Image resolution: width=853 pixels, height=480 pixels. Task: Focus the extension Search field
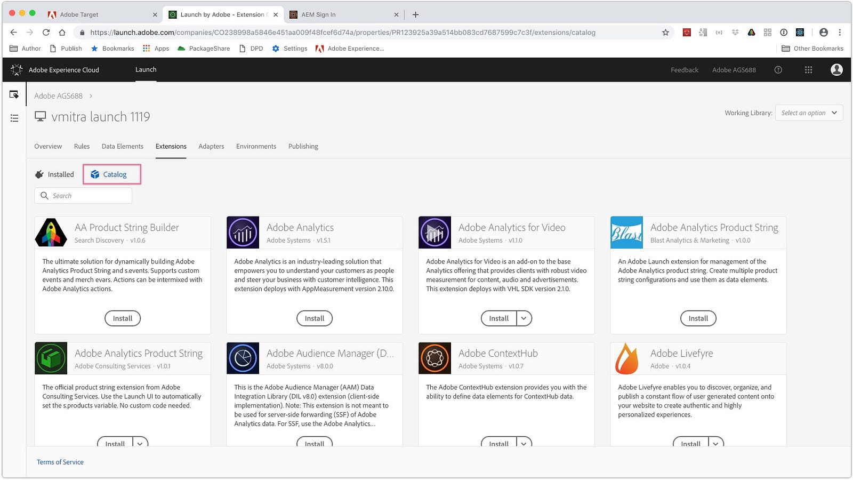83,196
